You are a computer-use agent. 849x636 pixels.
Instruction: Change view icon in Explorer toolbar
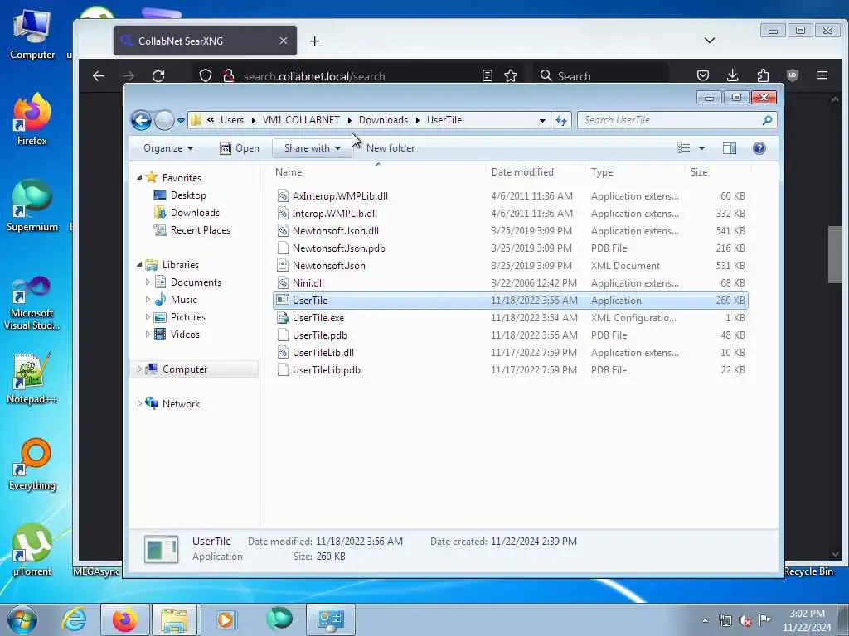pyautogui.click(x=684, y=148)
